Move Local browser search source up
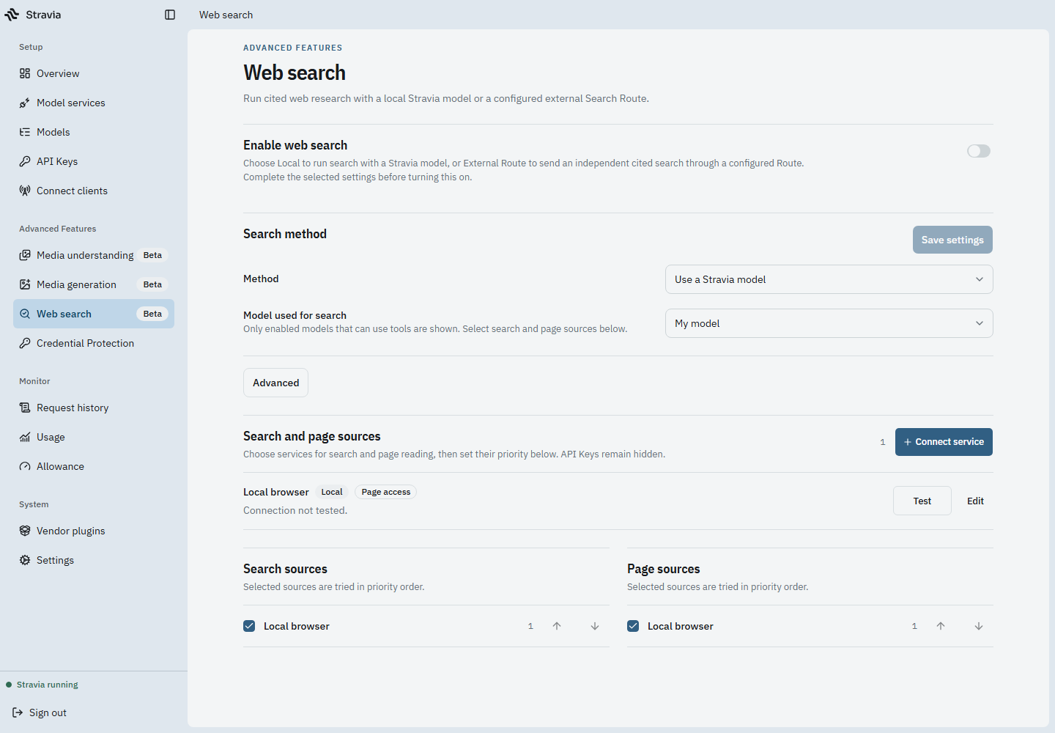Viewport: 1055px width, 733px height. 557,626
